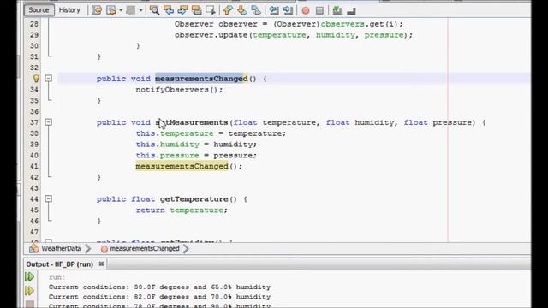Click this.temperature on line 38

175,133
